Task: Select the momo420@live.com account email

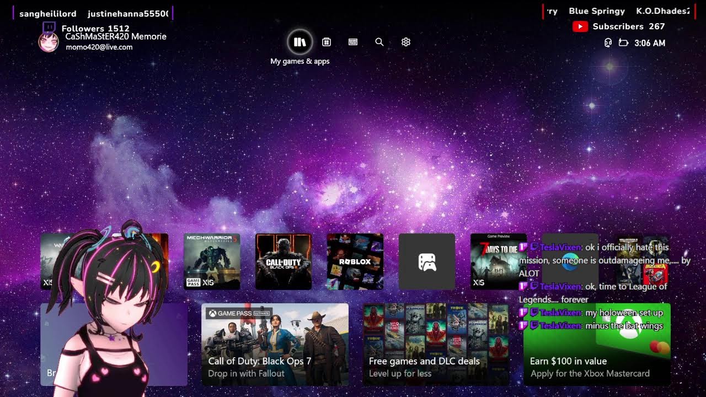Action: pyautogui.click(x=99, y=47)
